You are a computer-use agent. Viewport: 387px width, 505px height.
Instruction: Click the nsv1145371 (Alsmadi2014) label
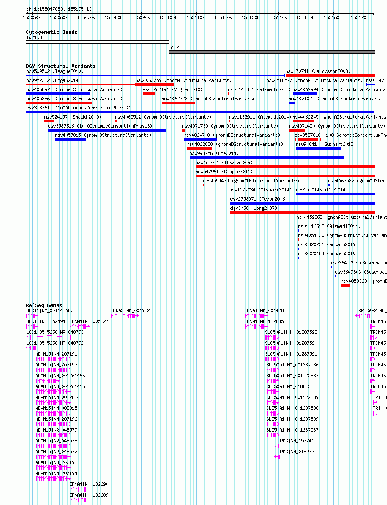click(x=259, y=89)
